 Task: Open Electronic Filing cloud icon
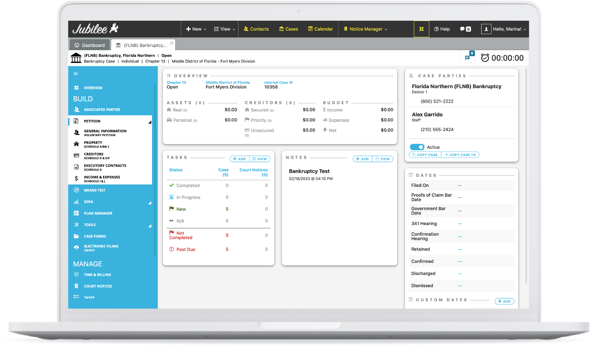pyautogui.click(x=76, y=248)
